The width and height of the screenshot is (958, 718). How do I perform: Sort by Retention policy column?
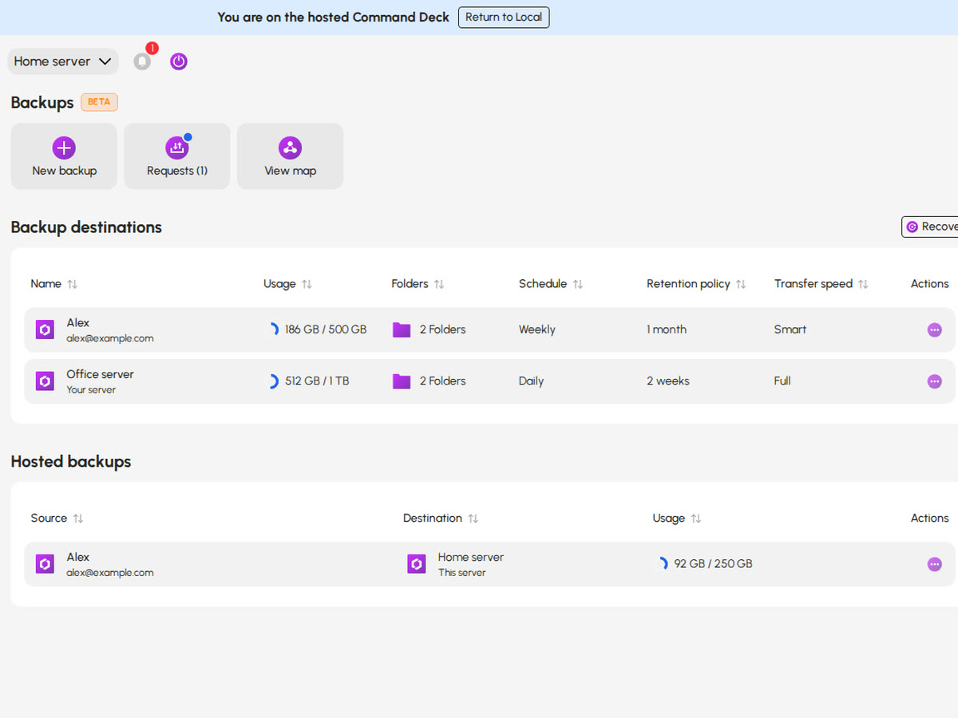click(x=741, y=284)
